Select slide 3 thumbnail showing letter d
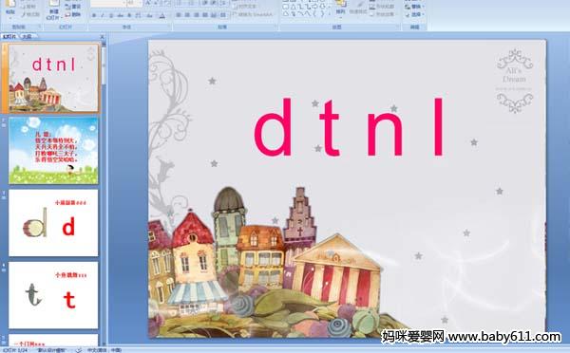Image resolution: width=570 pixels, height=353 pixels. coord(53,223)
